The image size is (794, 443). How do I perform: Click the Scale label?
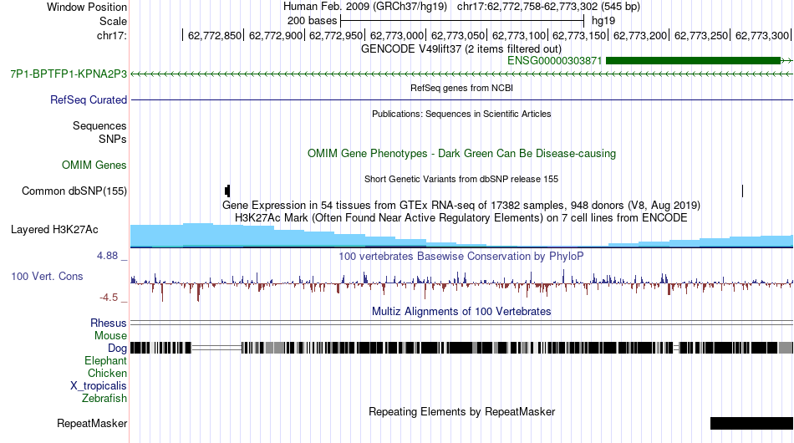tap(113, 21)
